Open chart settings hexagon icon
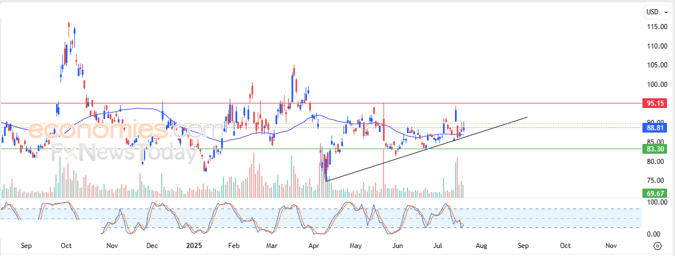 [657, 246]
